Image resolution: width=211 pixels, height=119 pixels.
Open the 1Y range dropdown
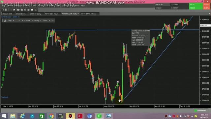20,20
